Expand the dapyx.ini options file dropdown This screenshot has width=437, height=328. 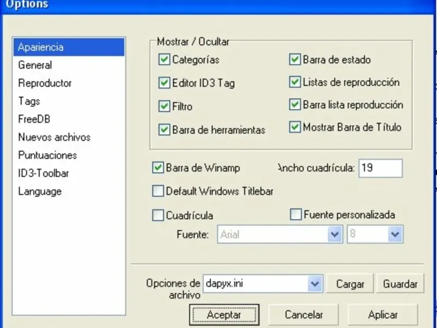[315, 284]
